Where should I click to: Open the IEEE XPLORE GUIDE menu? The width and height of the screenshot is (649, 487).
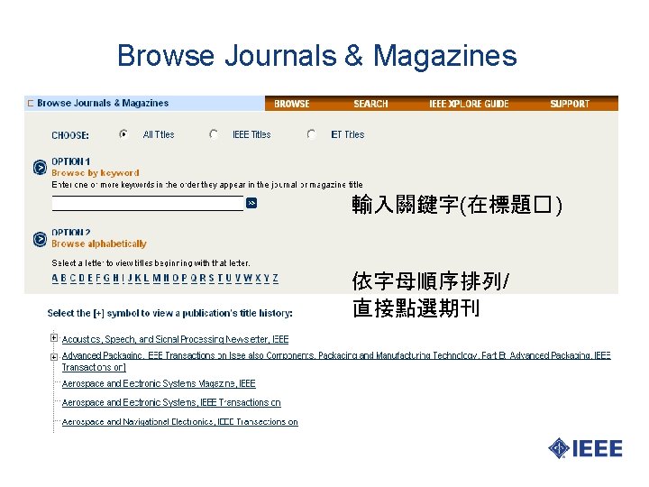[469, 104]
